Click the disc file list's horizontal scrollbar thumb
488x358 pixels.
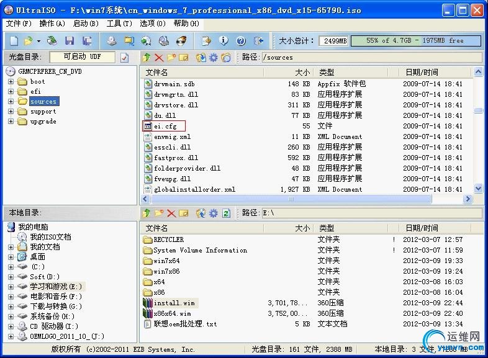click(x=291, y=199)
